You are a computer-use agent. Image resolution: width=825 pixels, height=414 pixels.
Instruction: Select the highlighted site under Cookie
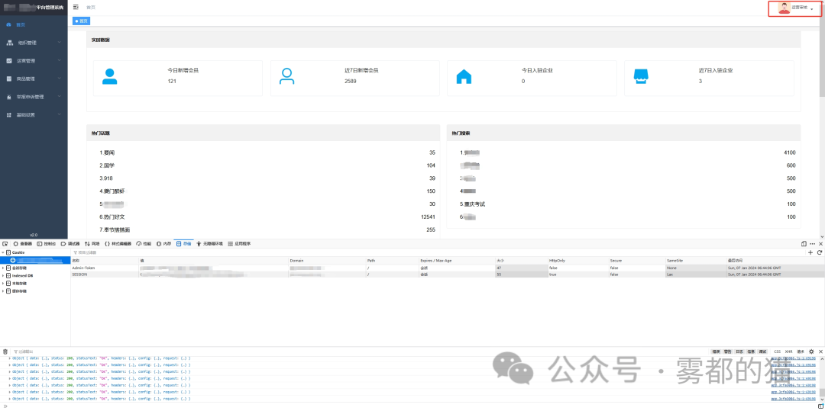coord(35,260)
